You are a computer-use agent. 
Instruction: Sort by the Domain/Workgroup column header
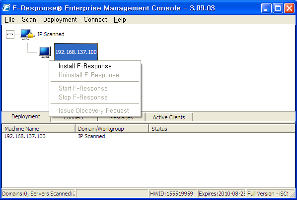point(112,129)
